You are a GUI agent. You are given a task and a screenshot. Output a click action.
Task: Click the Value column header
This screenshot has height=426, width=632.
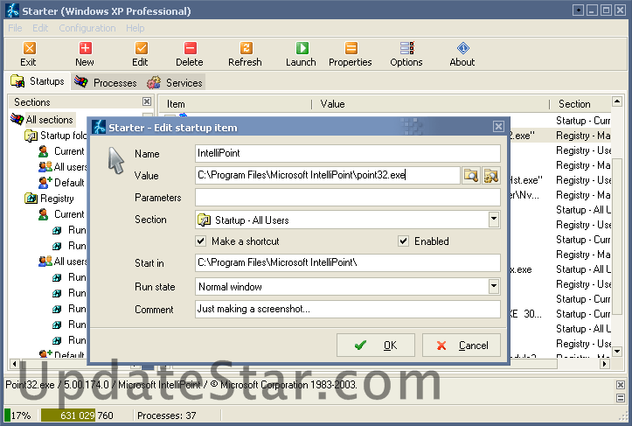click(430, 104)
